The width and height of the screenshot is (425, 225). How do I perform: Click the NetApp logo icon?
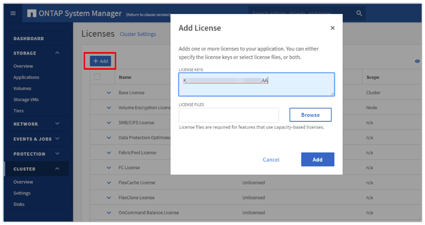[32, 13]
